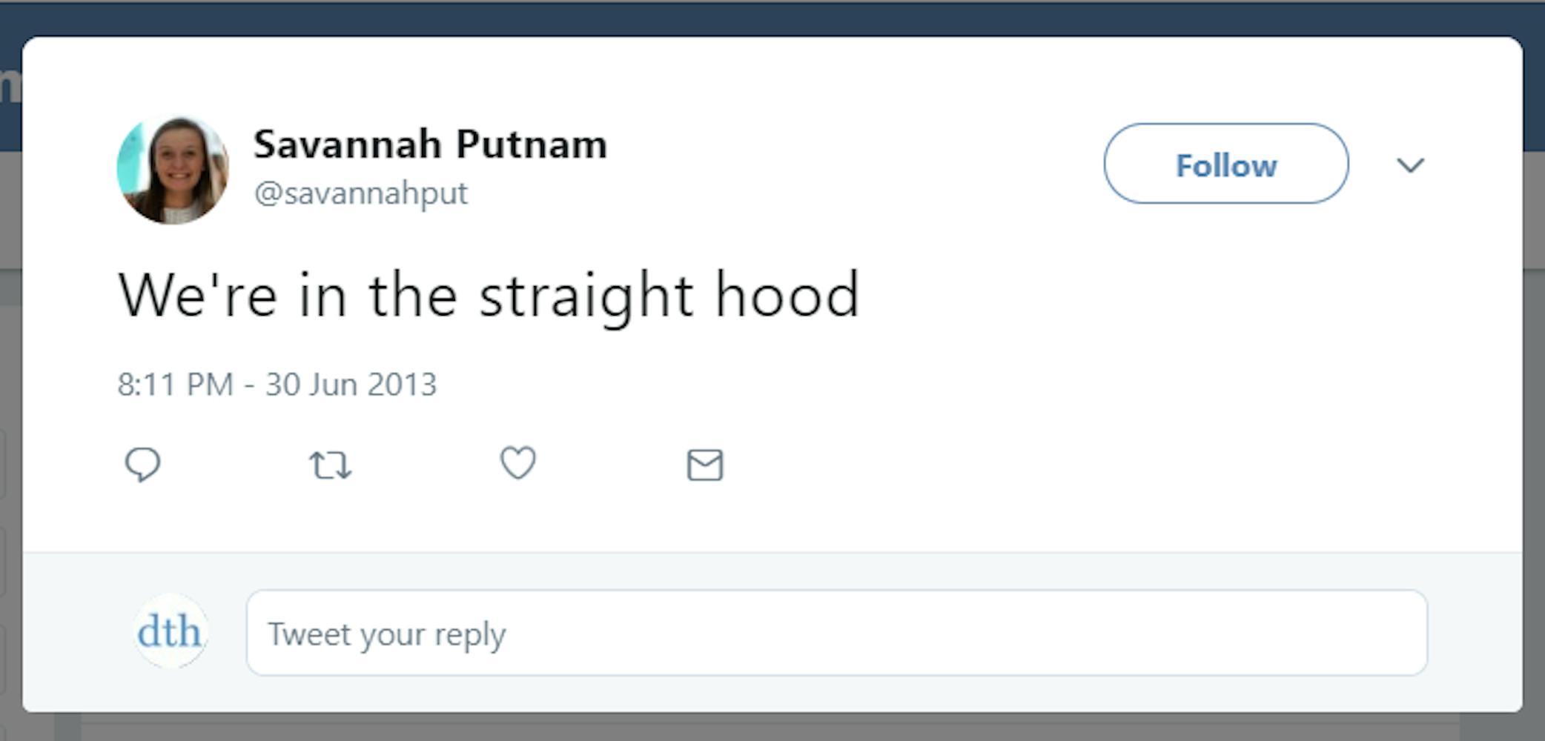The width and height of the screenshot is (1545, 741).
Task: Retweet Savannah Putnam's tweet
Action: point(330,465)
